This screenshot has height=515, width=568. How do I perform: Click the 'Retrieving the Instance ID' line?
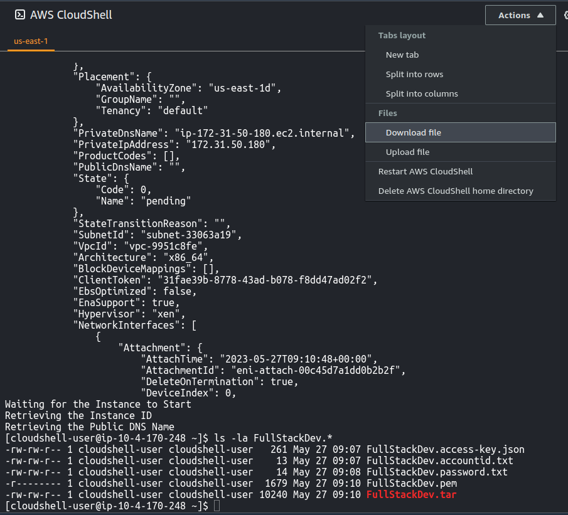[x=78, y=415]
